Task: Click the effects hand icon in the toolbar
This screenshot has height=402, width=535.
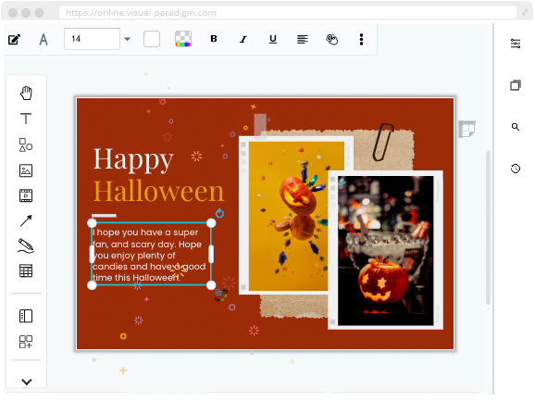Action: pos(331,39)
